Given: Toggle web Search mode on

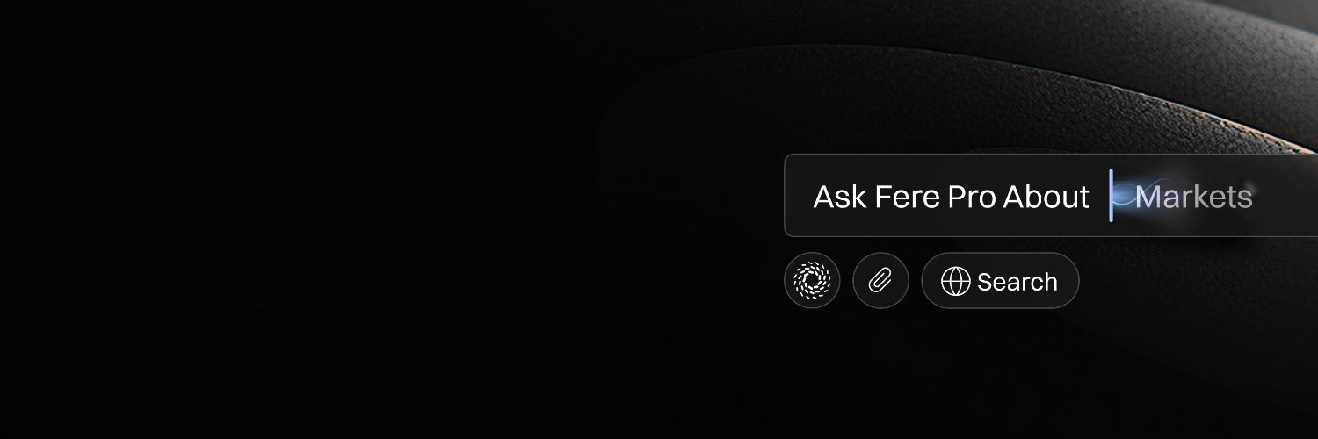Looking at the screenshot, I should click(1000, 281).
